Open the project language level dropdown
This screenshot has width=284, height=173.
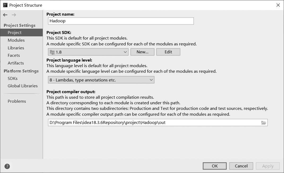[101, 80]
